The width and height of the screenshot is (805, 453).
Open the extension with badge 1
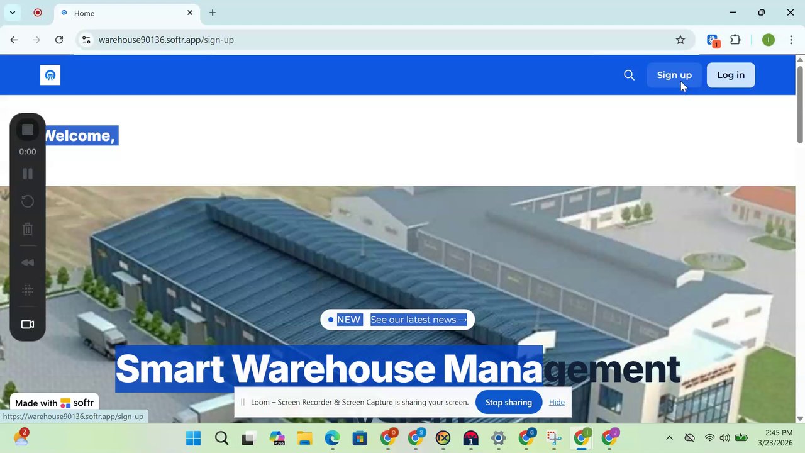coord(713,40)
